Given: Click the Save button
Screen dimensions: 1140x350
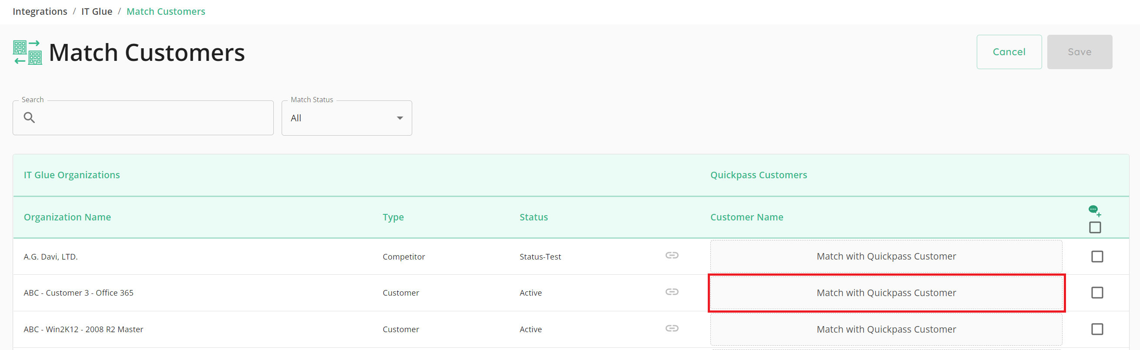Looking at the screenshot, I should tap(1079, 52).
